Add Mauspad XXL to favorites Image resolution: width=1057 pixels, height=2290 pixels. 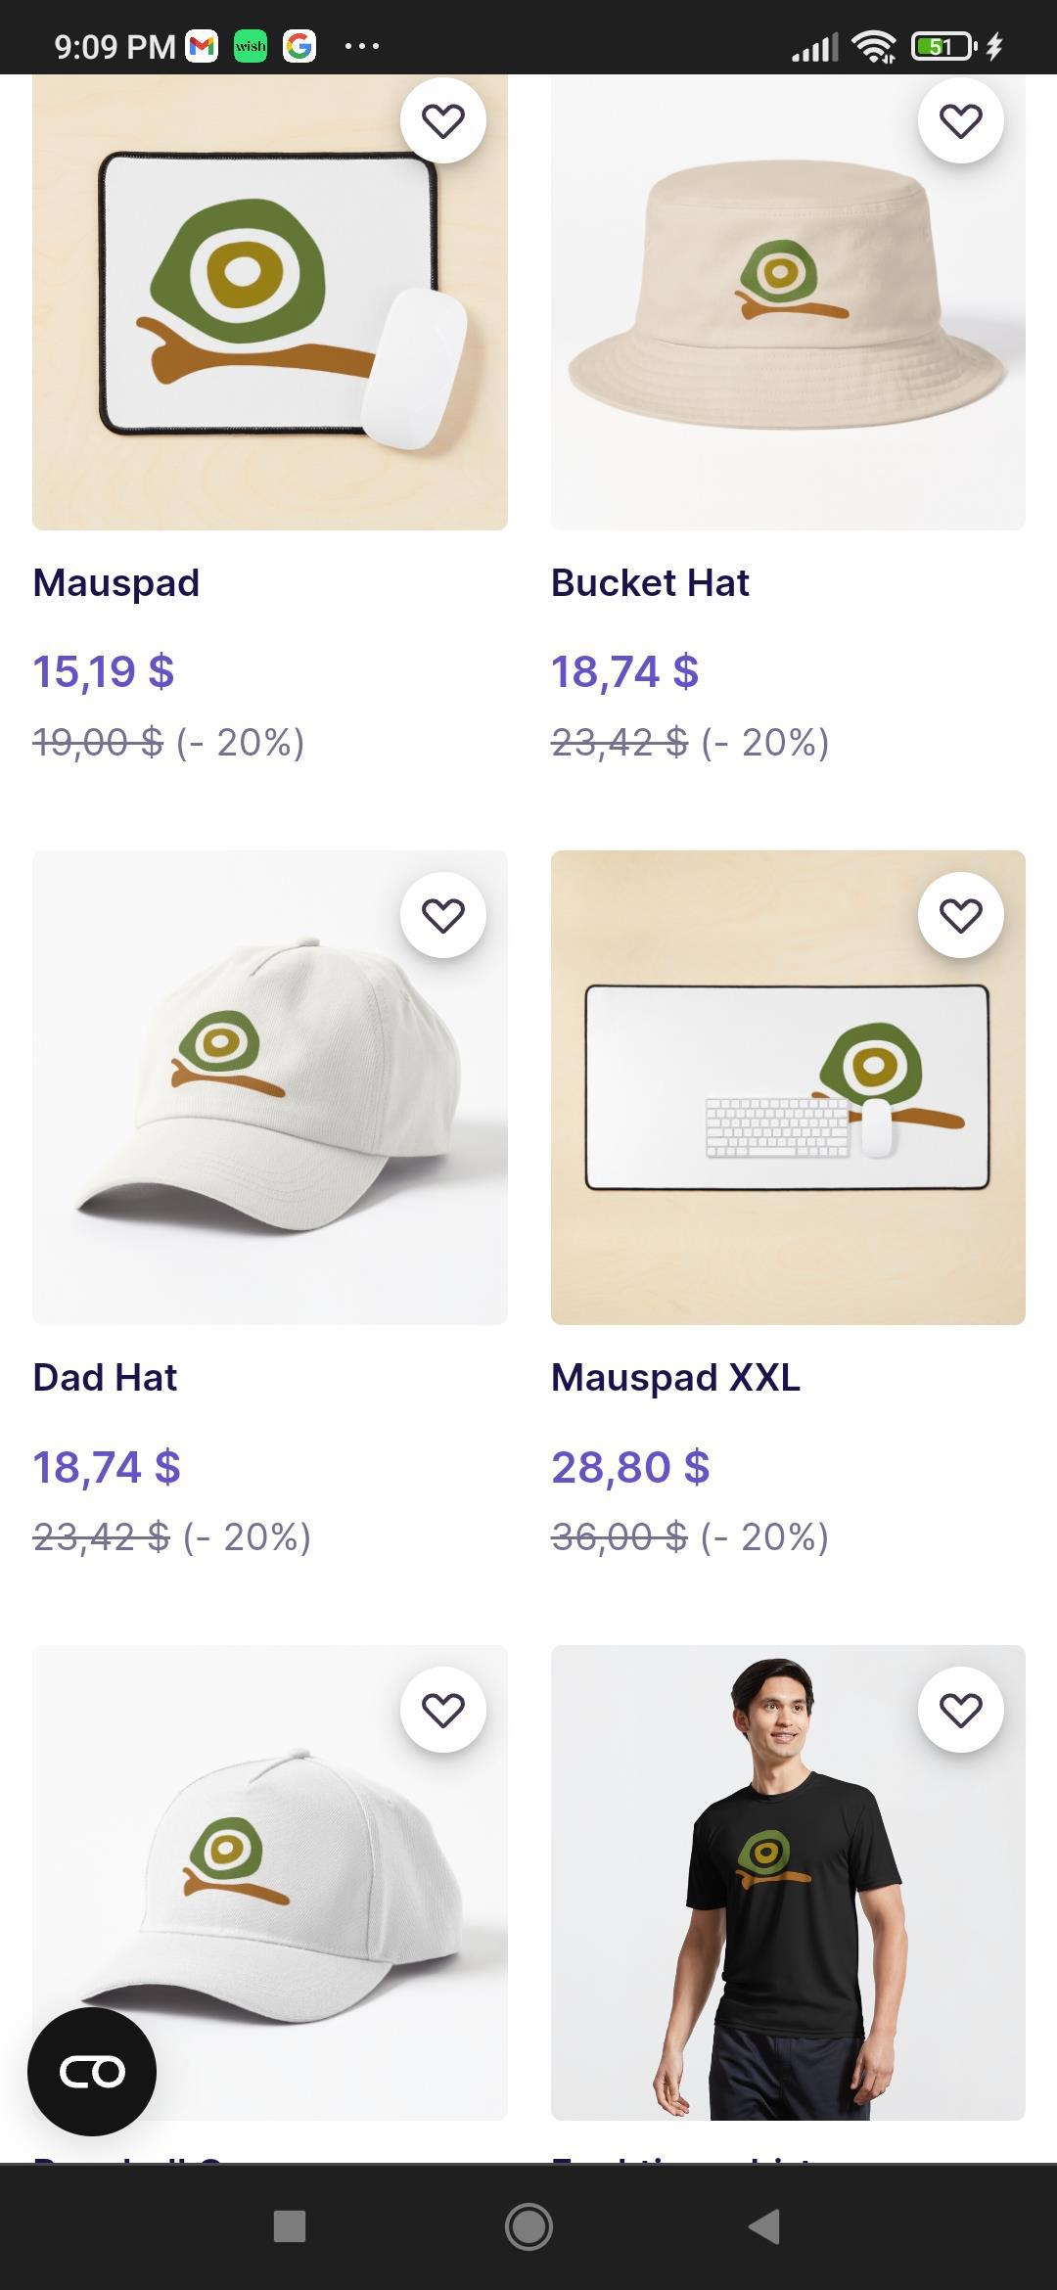pyautogui.click(x=960, y=915)
